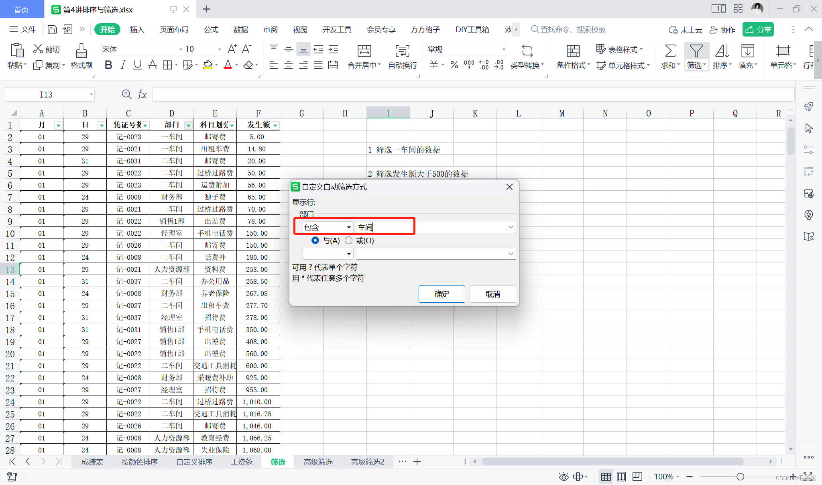Click the 取消 button in dialog
Image resolution: width=822 pixels, height=485 pixels.
[x=492, y=294]
